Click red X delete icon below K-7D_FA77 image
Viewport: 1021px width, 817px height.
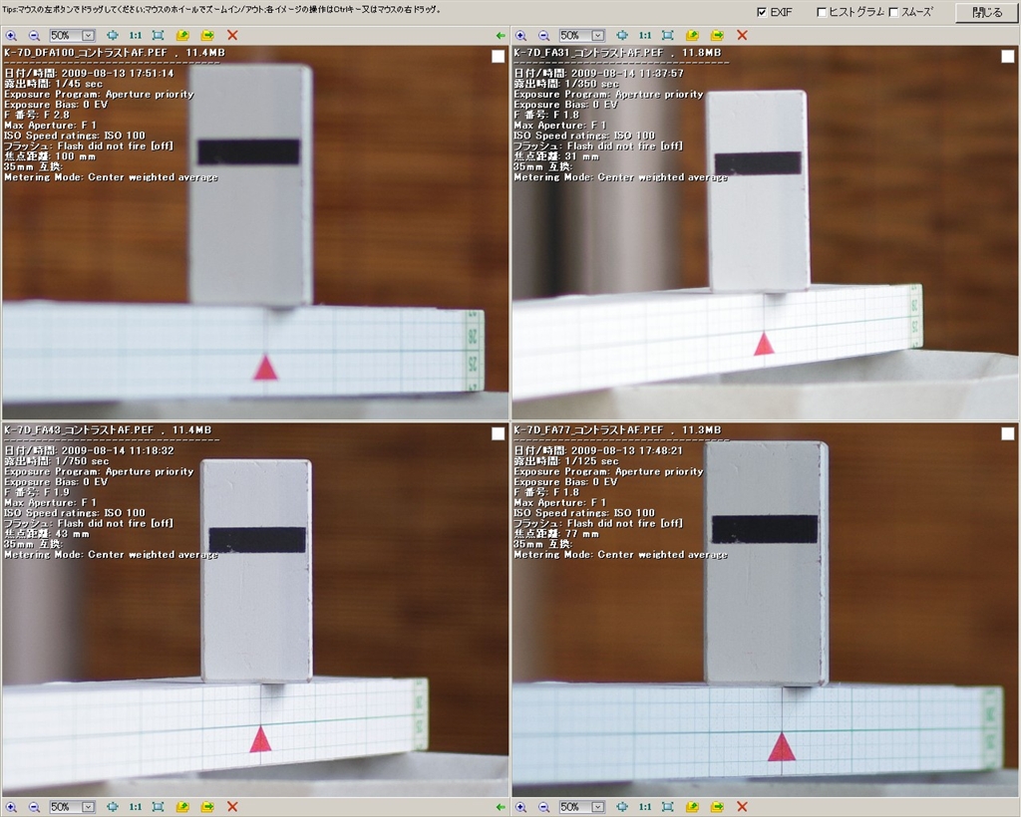coord(742,807)
